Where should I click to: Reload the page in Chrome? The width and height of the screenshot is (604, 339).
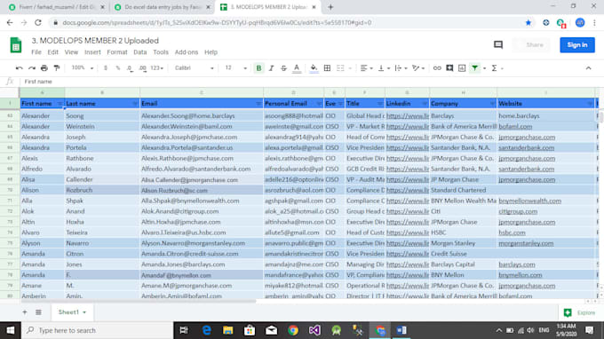click(x=37, y=23)
